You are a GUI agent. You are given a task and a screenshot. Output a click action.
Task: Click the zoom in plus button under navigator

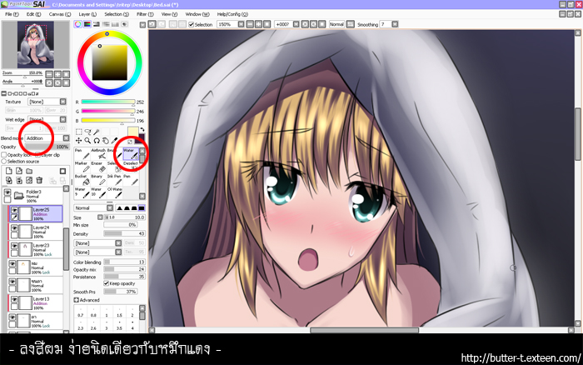58,74
